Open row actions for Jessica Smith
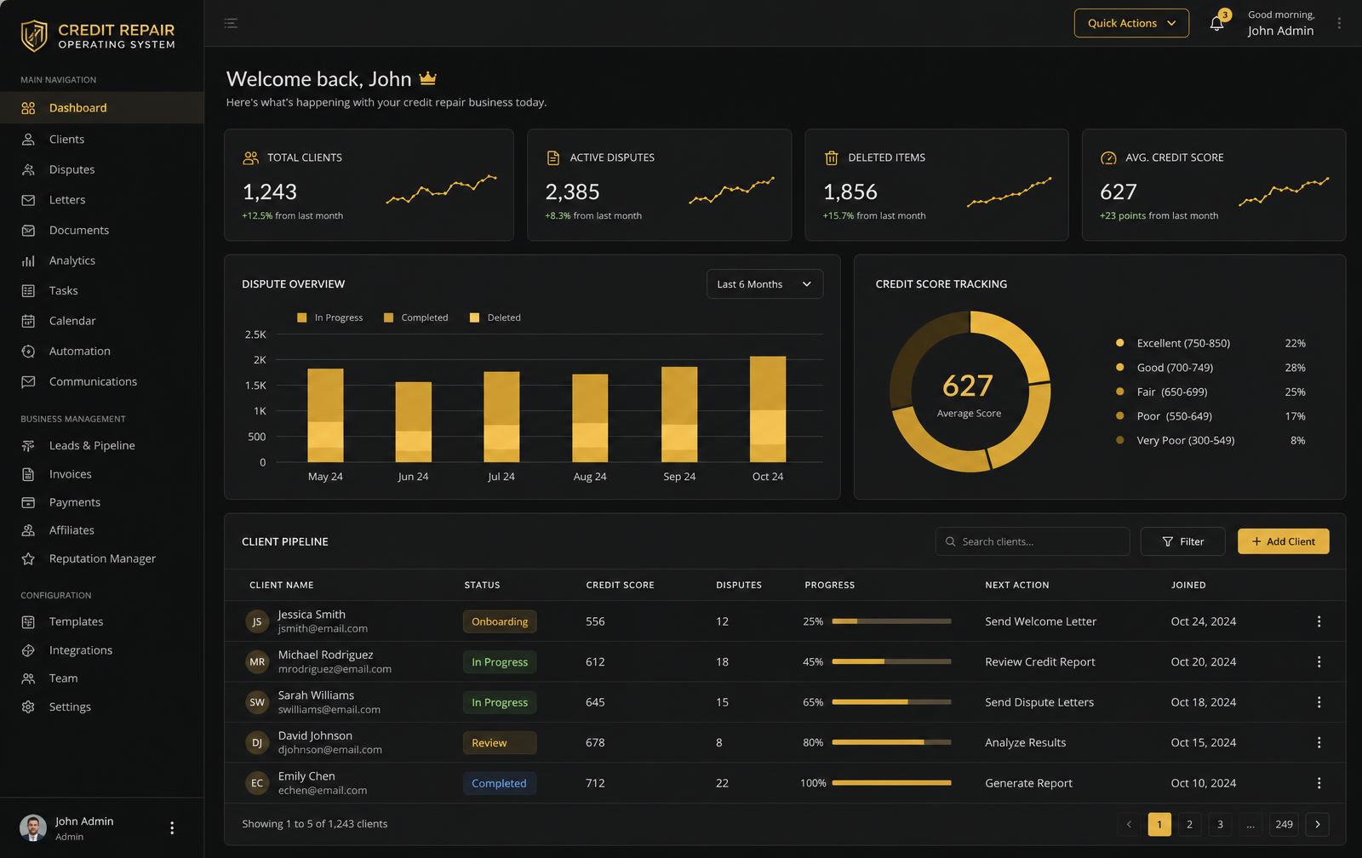Image resolution: width=1362 pixels, height=858 pixels. [x=1319, y=621]
